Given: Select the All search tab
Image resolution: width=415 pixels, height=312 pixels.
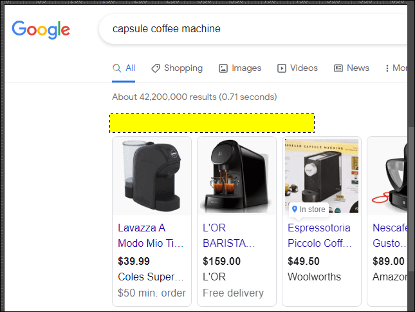Looking at the screenshot, I should tap(124, 68).
